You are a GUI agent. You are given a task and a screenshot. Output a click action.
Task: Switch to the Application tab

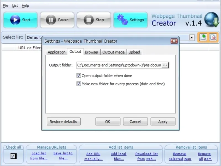tap(57, 52)
